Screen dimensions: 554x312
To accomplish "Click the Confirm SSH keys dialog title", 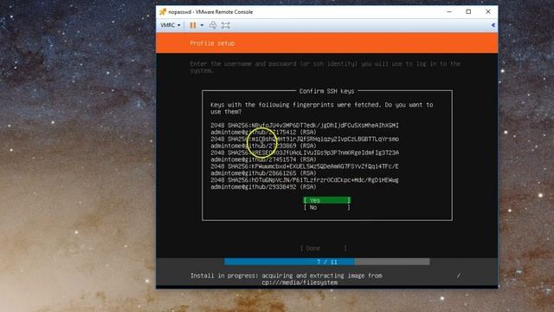I will 327,91.
